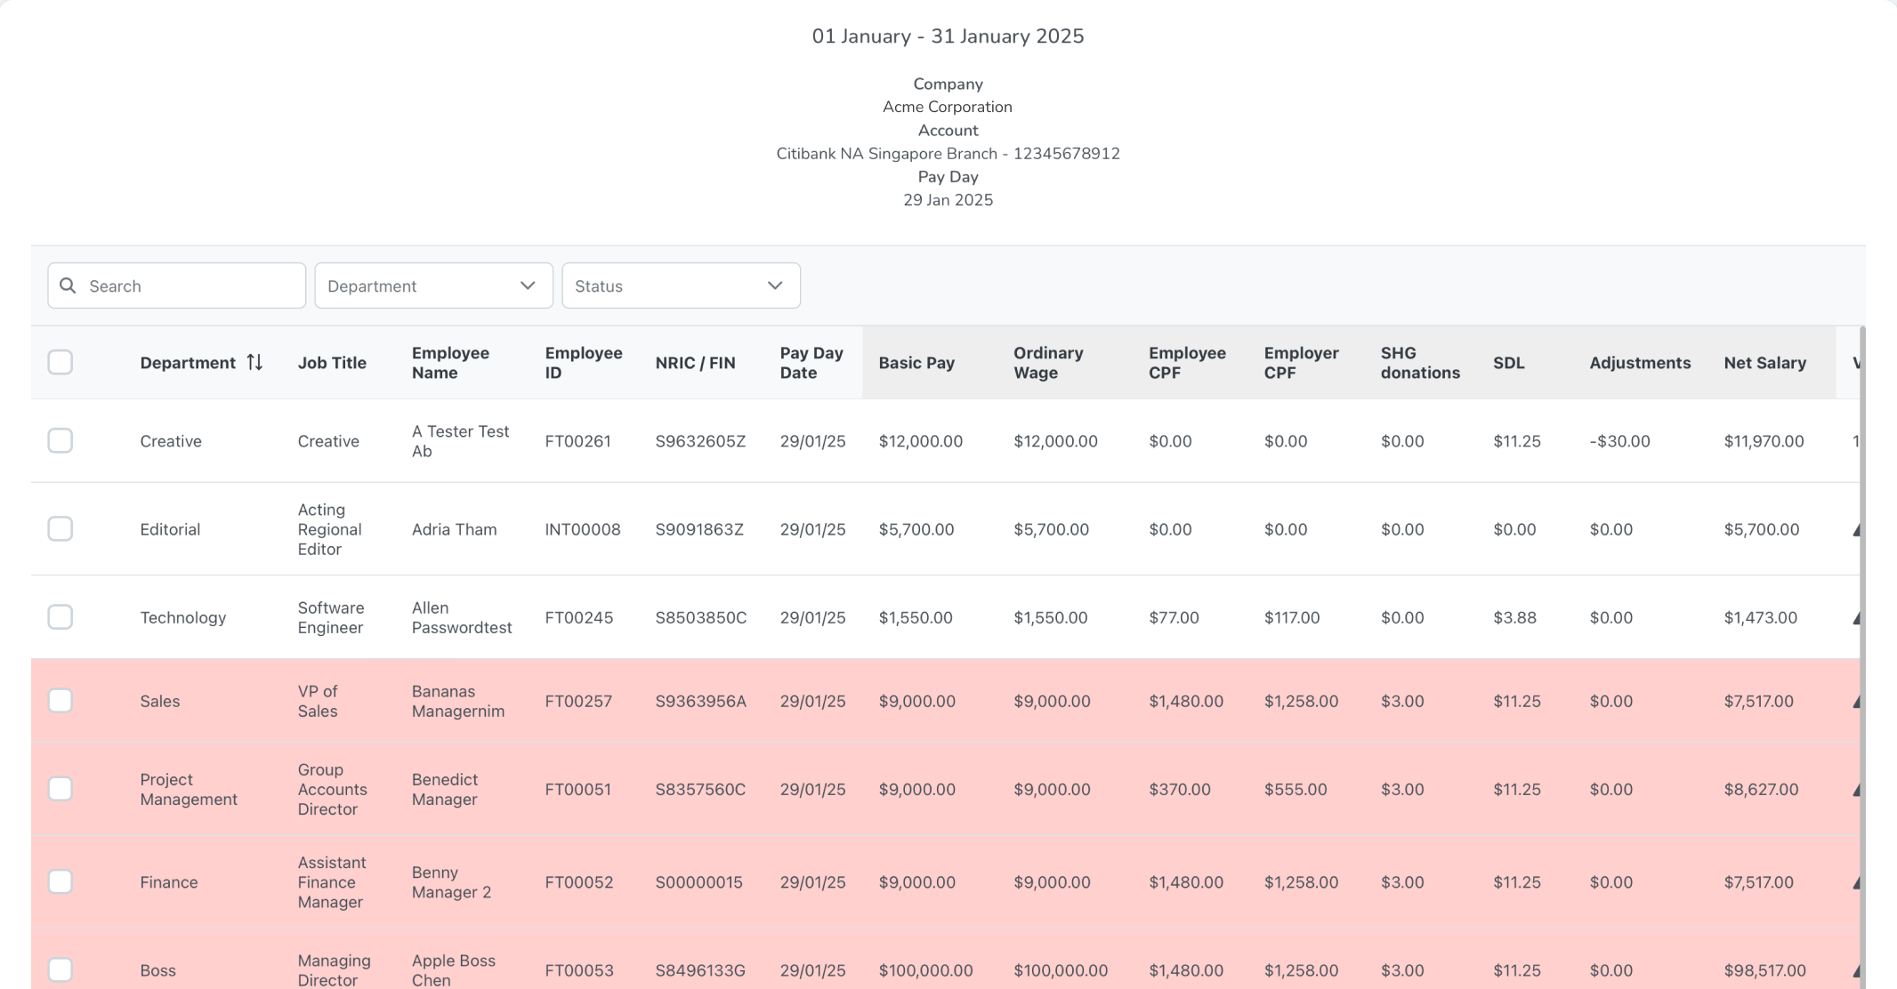Image resolution: width=1897 pixels, height=989 pixels.
Task: Click the Basic Pay column header
Action: [916, 362]
